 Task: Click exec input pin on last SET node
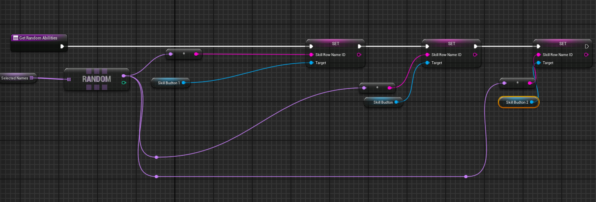[x=538, y=46]
